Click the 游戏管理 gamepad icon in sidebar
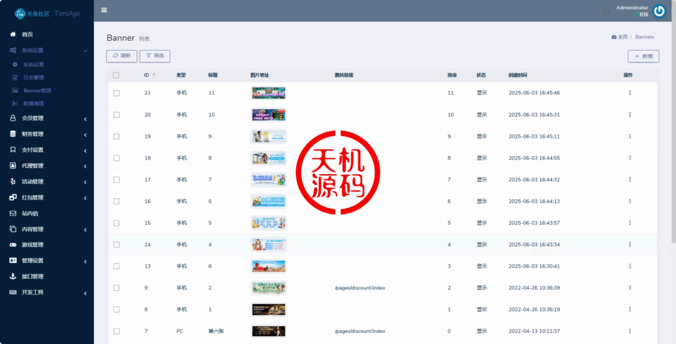The image size is (676, 344). click(x=13, y=245)
